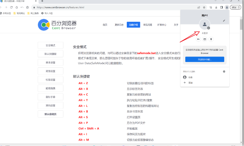
Task: Select the 百分浏览器 tab
Action: point(19,1)
